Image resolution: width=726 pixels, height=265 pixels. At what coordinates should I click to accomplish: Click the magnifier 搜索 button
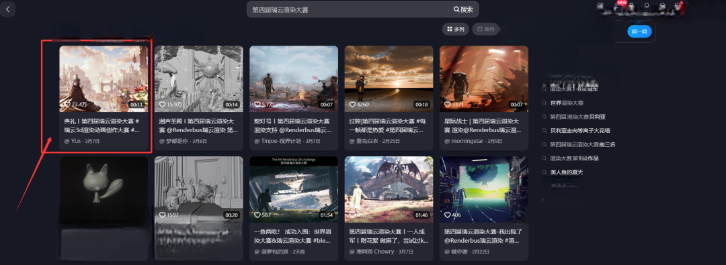tap(463, 9)
